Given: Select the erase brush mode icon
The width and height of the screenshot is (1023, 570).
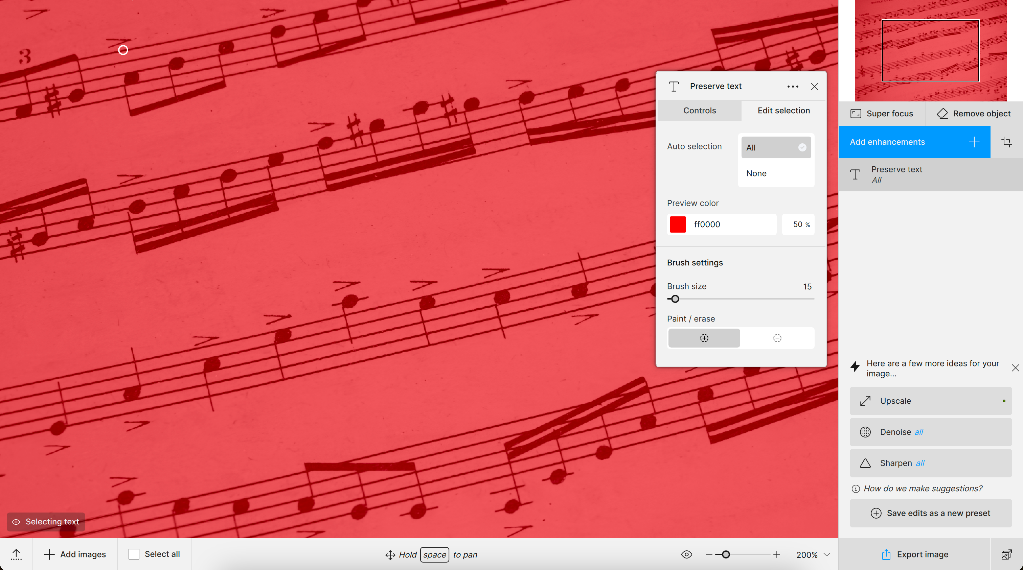Looking at the screenshot, I should click(777, 338).
